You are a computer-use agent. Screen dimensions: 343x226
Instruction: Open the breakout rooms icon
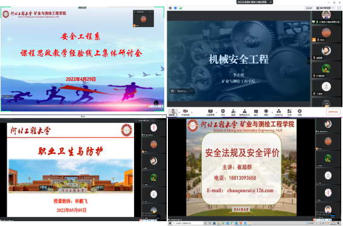pyautogui.click(x=278, y=112)
